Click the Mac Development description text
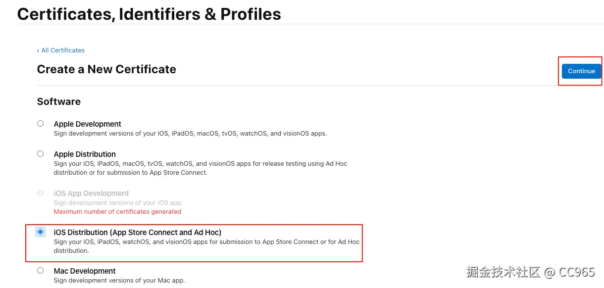Screen dimensions: 604x288 pos(119,281)
